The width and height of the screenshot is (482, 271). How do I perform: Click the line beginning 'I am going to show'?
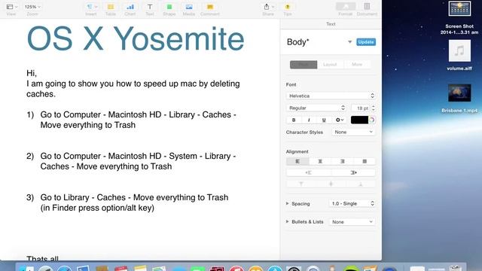[x=133, y=84]
